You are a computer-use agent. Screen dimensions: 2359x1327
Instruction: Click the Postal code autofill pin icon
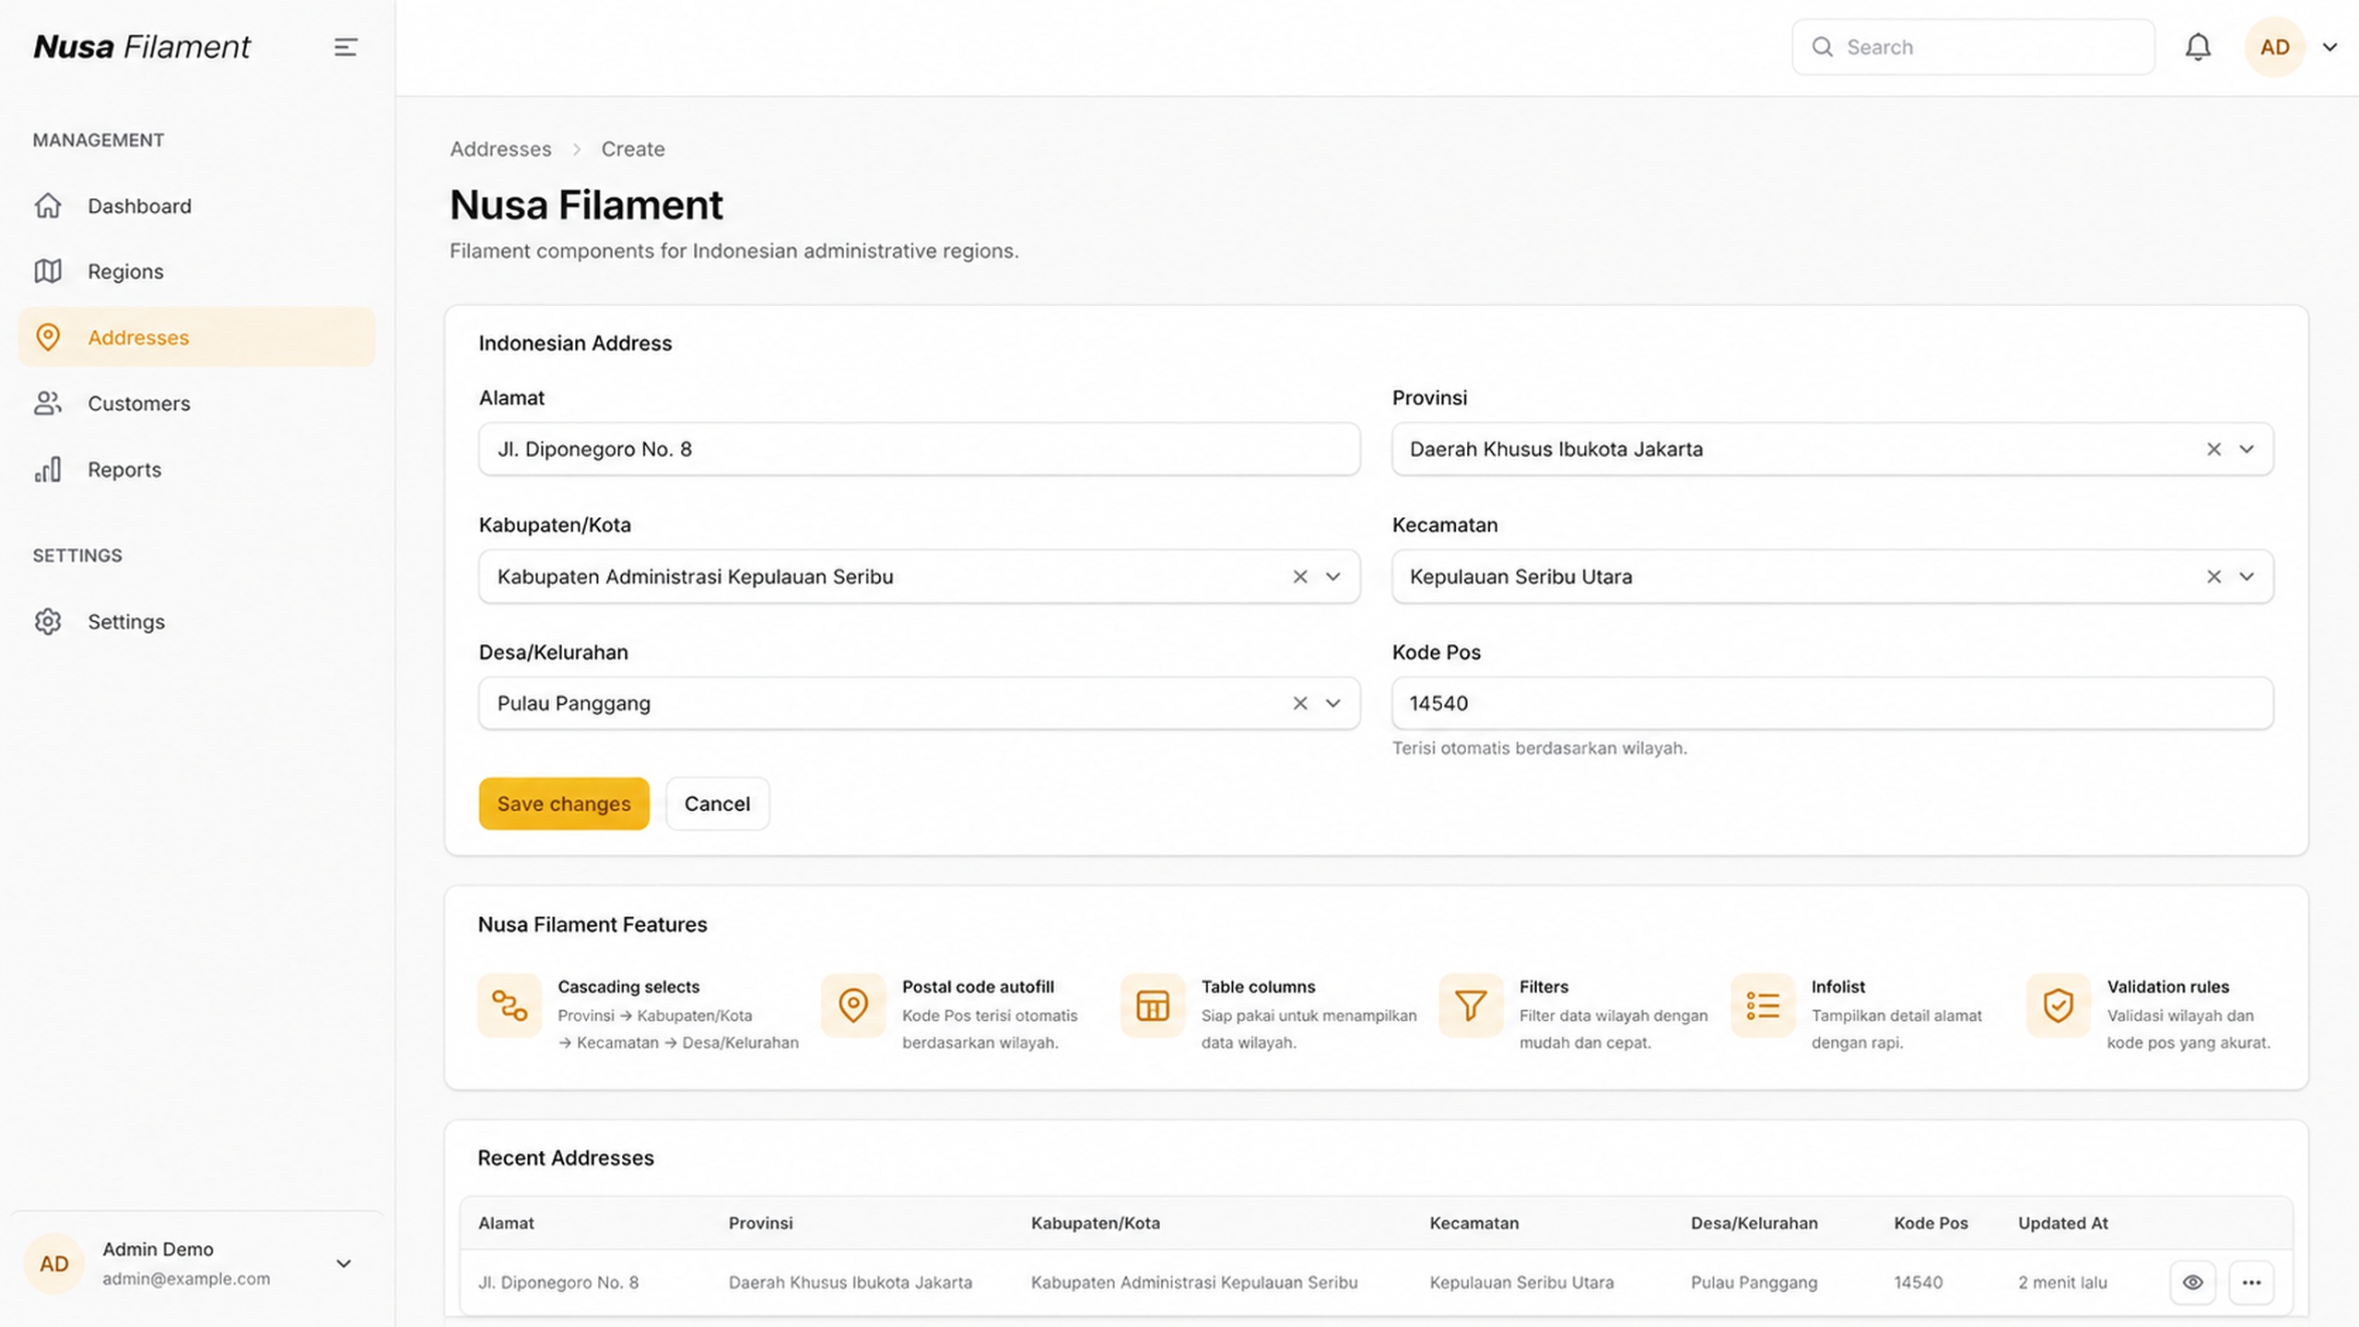[853, 1004]
